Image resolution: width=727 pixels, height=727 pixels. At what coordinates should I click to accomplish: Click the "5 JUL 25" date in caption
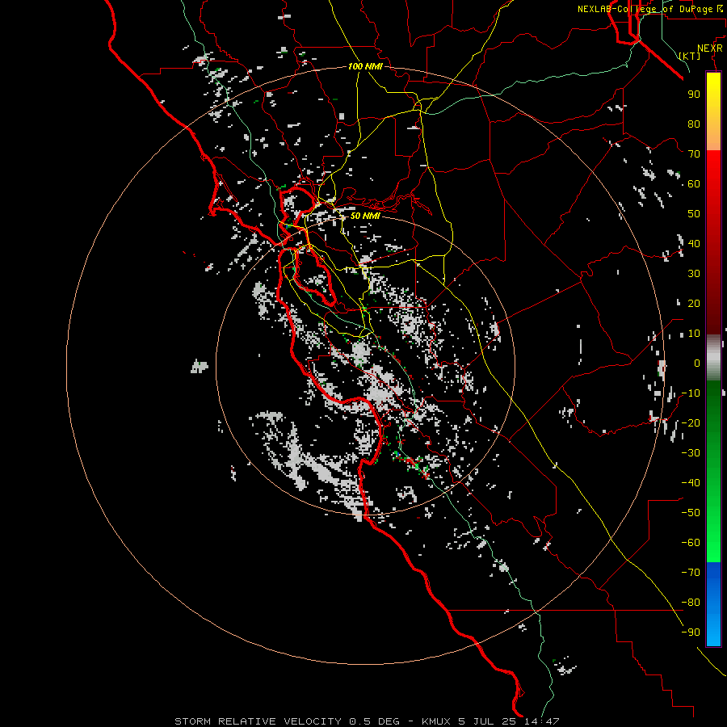click(x=487, y=721)
